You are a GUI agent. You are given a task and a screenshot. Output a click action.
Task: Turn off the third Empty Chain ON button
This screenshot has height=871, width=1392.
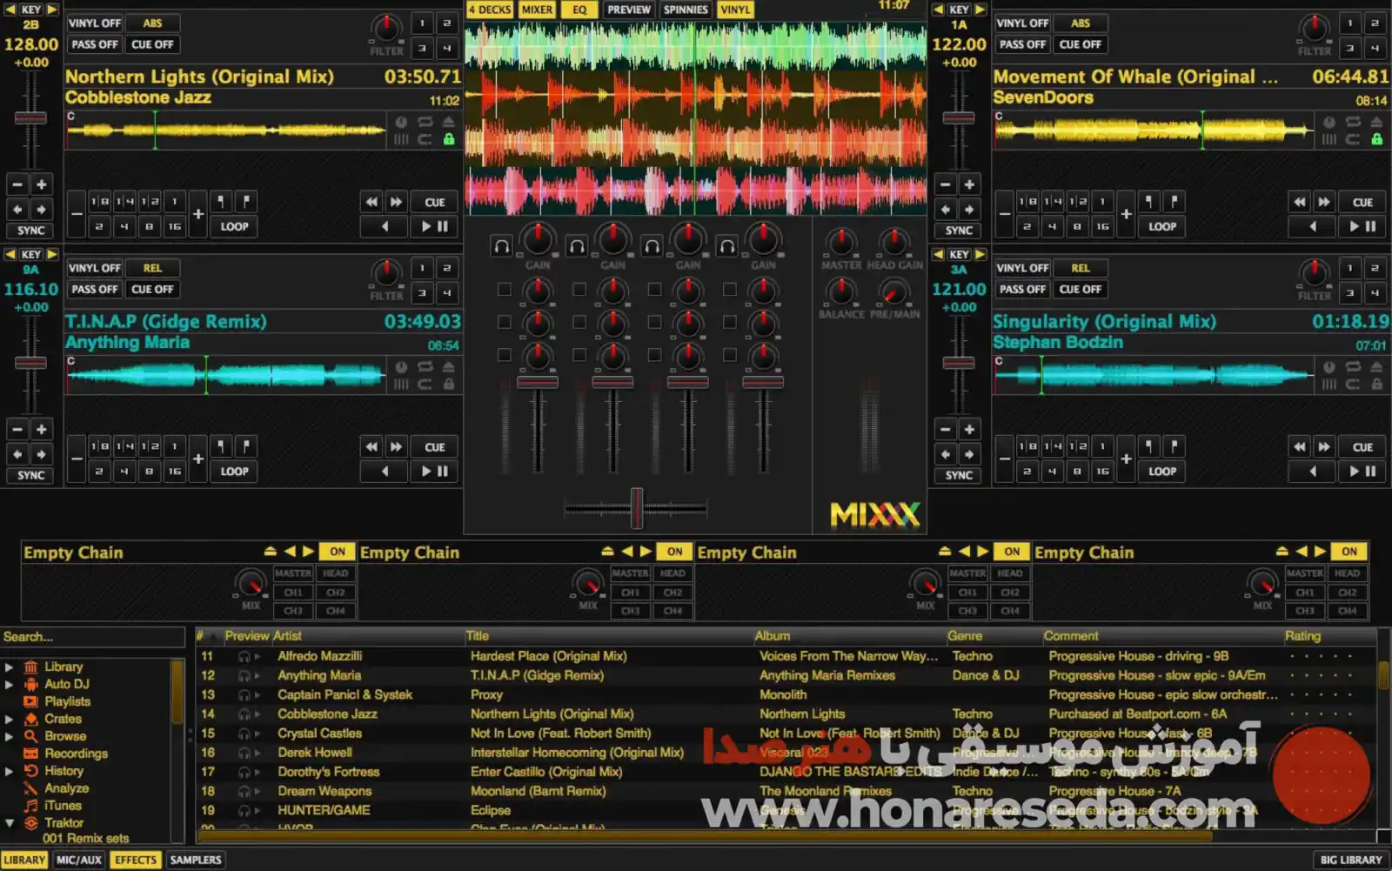coord(1012,552)
